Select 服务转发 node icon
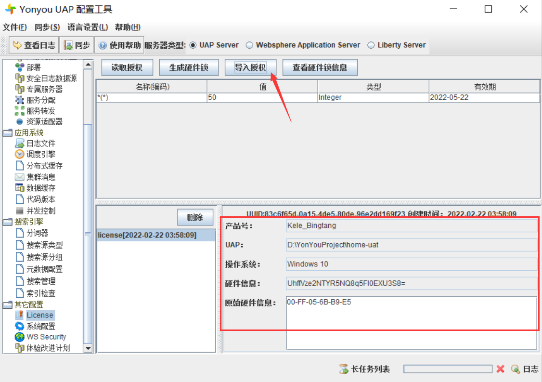This screenshot has width=542, height=382. pos(20,111)
